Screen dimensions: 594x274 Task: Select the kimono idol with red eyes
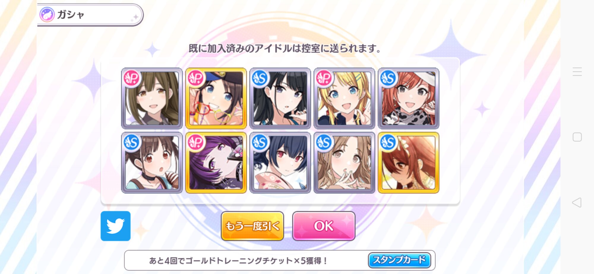(x=280, y=163)
